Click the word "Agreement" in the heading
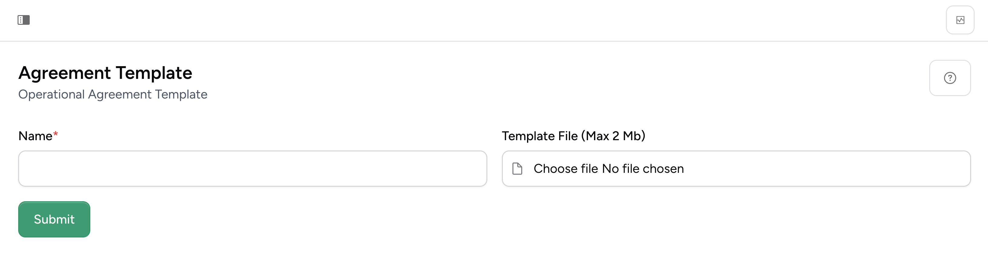Image resolution: width=988 pixels, height=255 pixels. (x=65, y=73)
